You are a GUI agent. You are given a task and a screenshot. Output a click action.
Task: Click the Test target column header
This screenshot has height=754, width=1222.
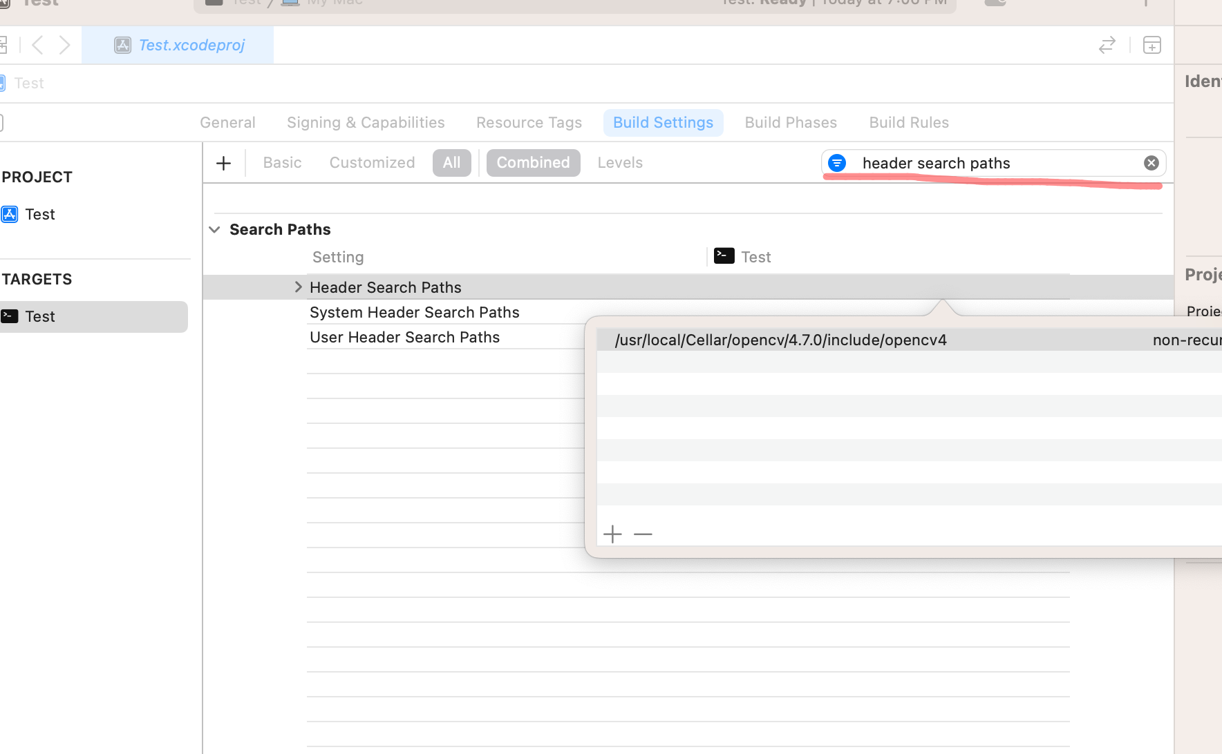coord(743,257)
